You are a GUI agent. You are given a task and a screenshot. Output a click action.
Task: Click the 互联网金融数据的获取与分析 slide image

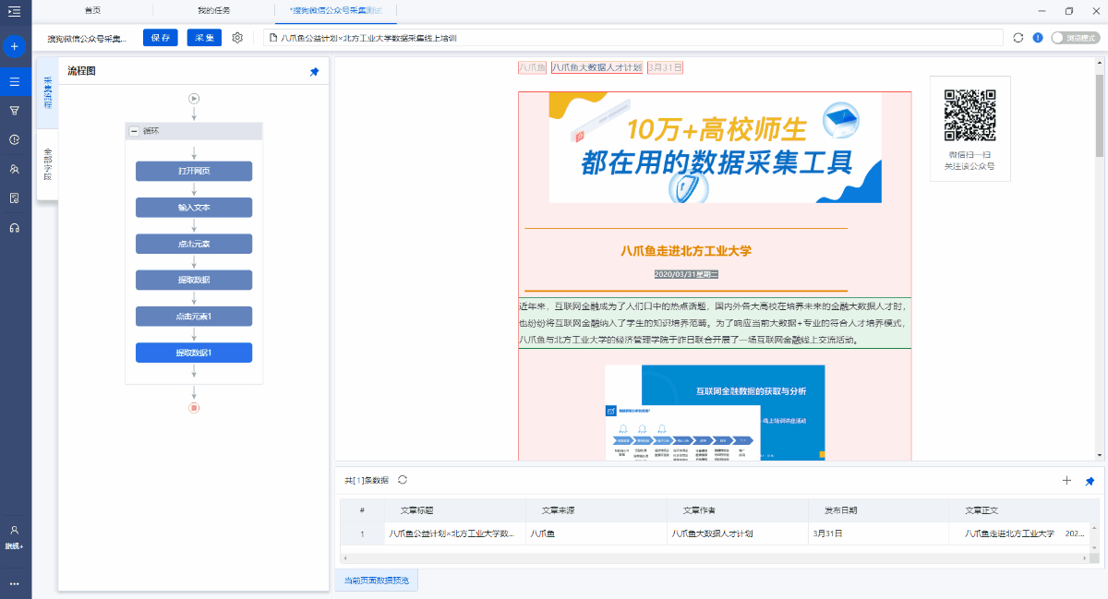click(x=716, y=412)
